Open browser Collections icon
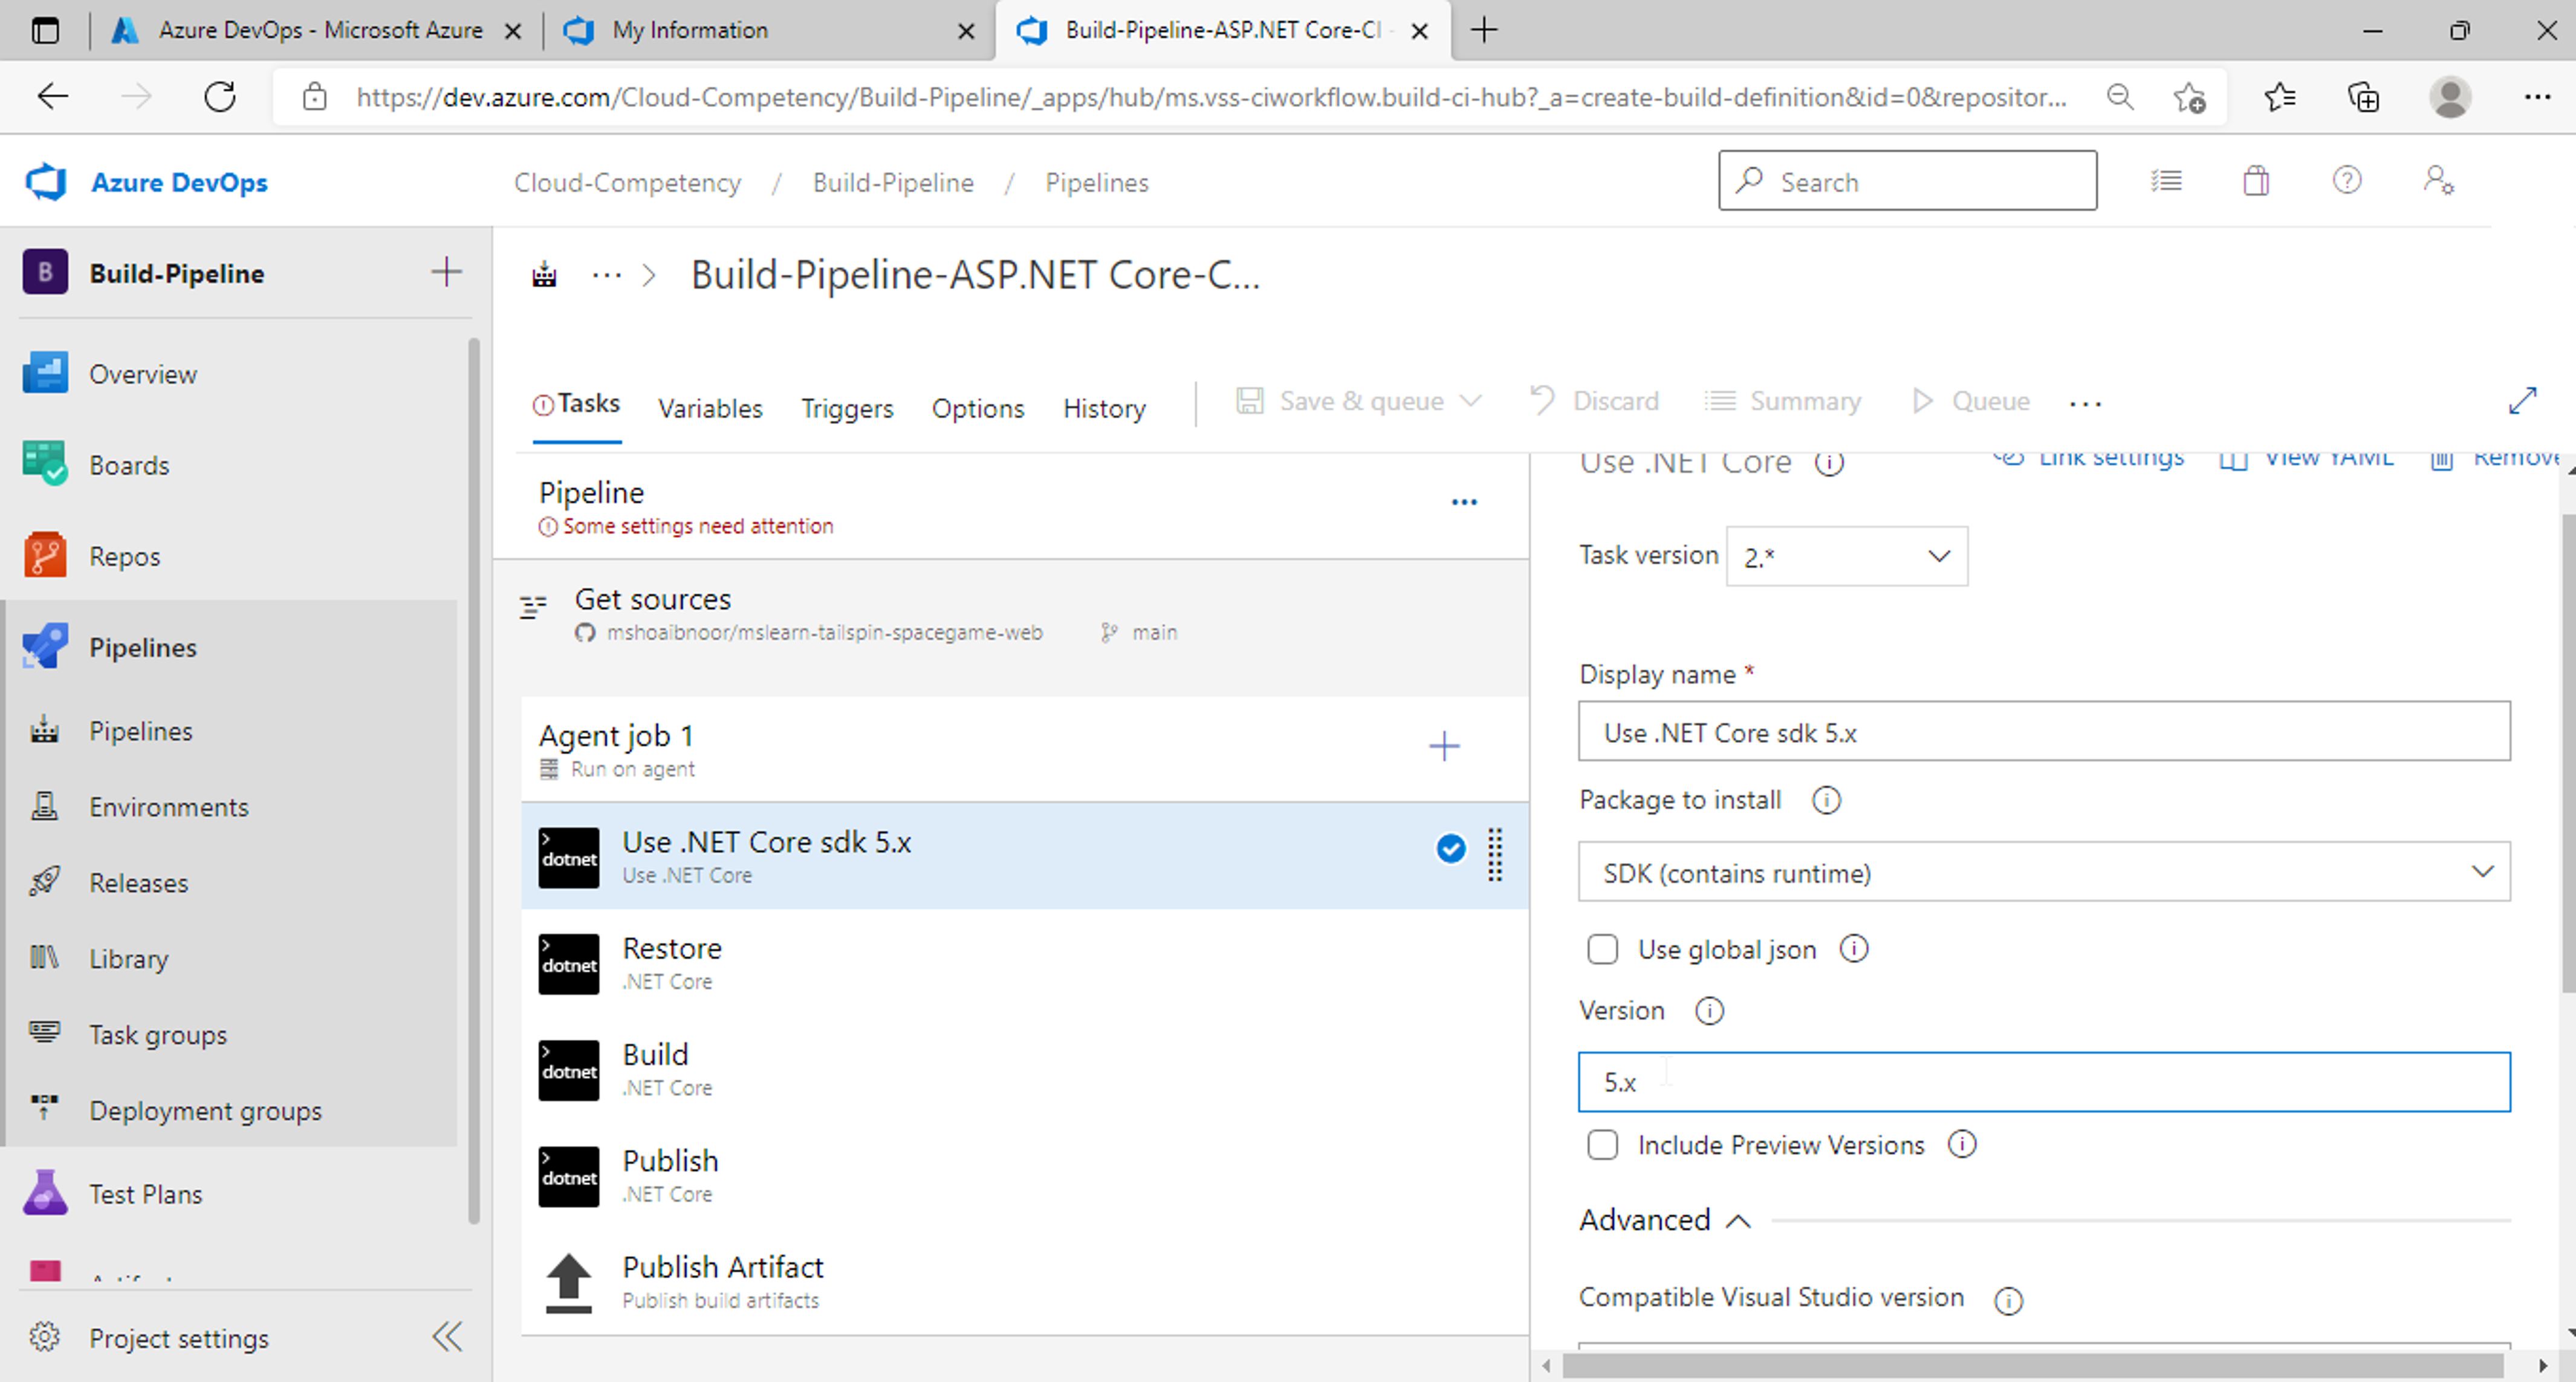Screen dimensions: 2576x1382 [x=2364, y=97]
